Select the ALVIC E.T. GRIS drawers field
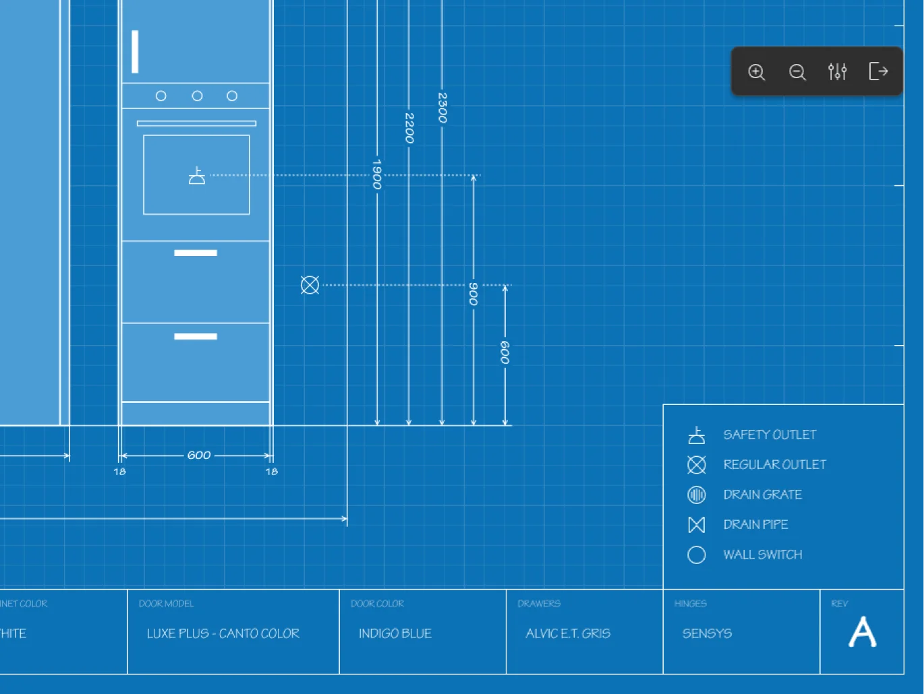The image size is (924, 694). 568,633
